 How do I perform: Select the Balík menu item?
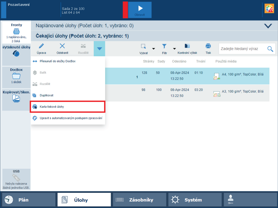pyautogui.click(x=68, y=73)
